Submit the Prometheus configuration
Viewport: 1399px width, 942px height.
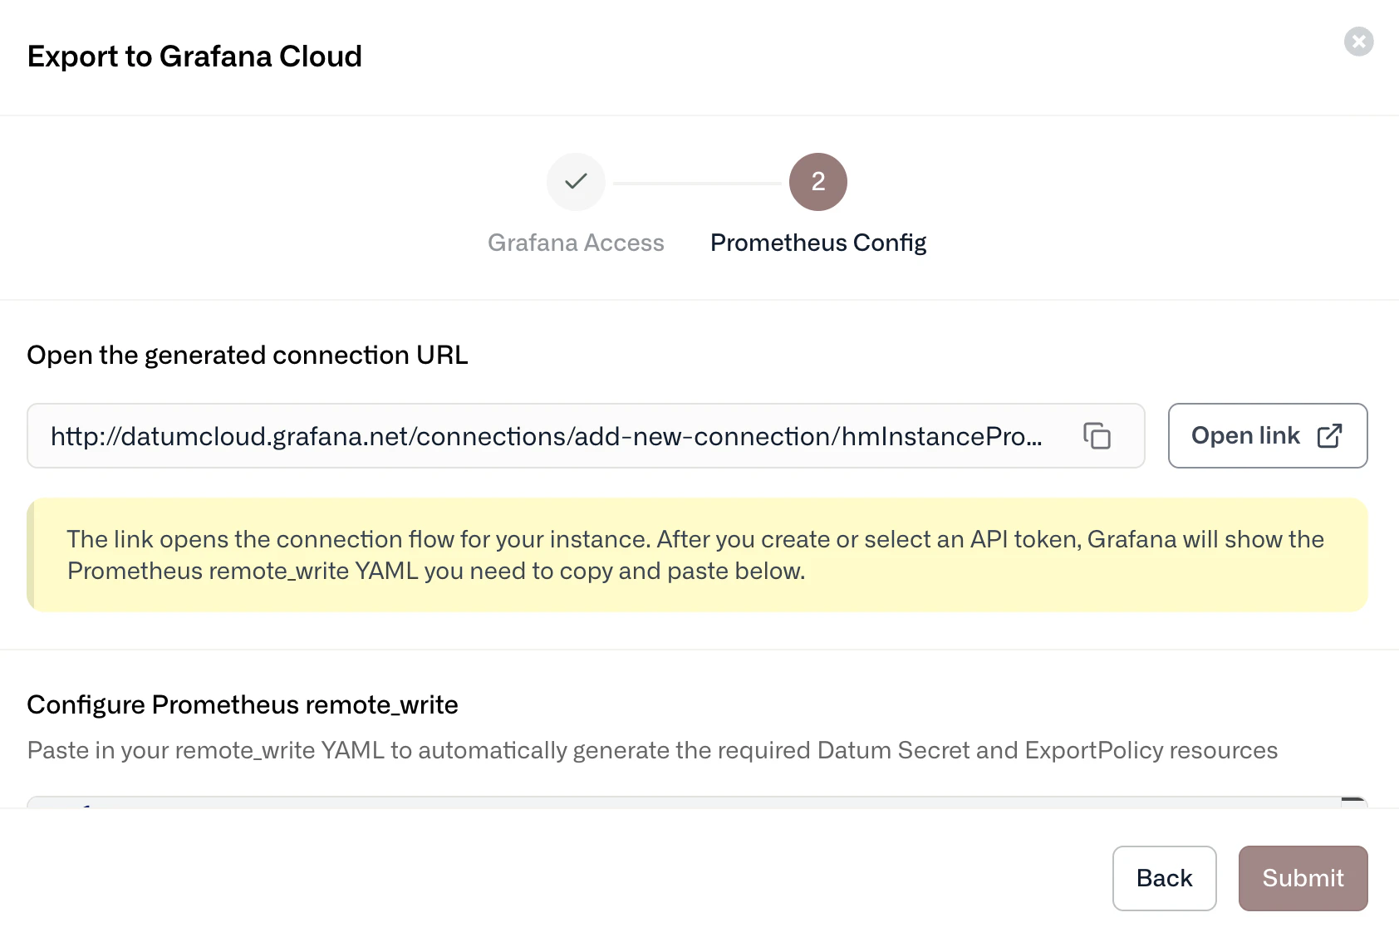tap(1303, 878)
